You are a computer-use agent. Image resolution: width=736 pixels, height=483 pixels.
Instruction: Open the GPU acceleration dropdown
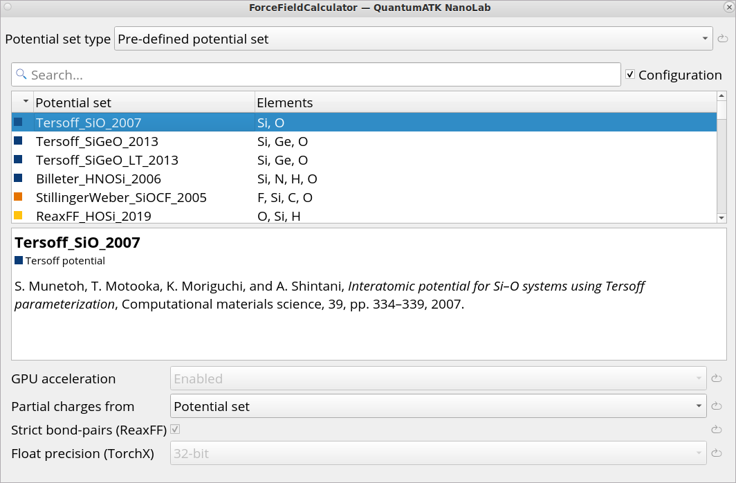pos(439,379)
